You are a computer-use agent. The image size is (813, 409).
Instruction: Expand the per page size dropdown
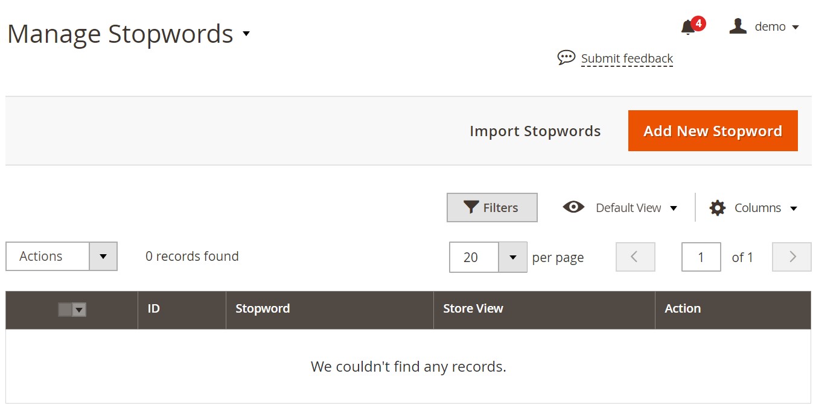pyautogui.click(x=512, y=257)
